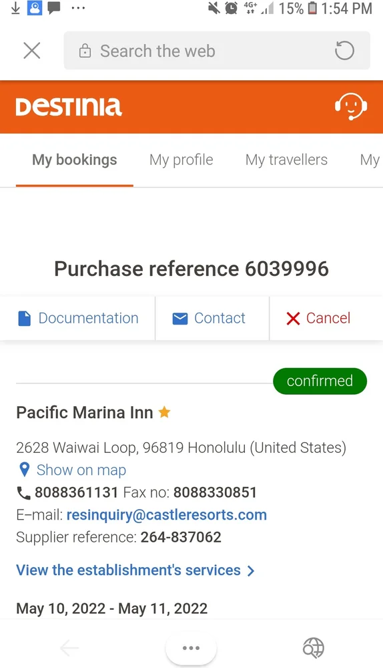The width and height of the screenshot is (383, 668).
Task: Email resinquiry@castleresorts.com link
Action: coord(167,515)
